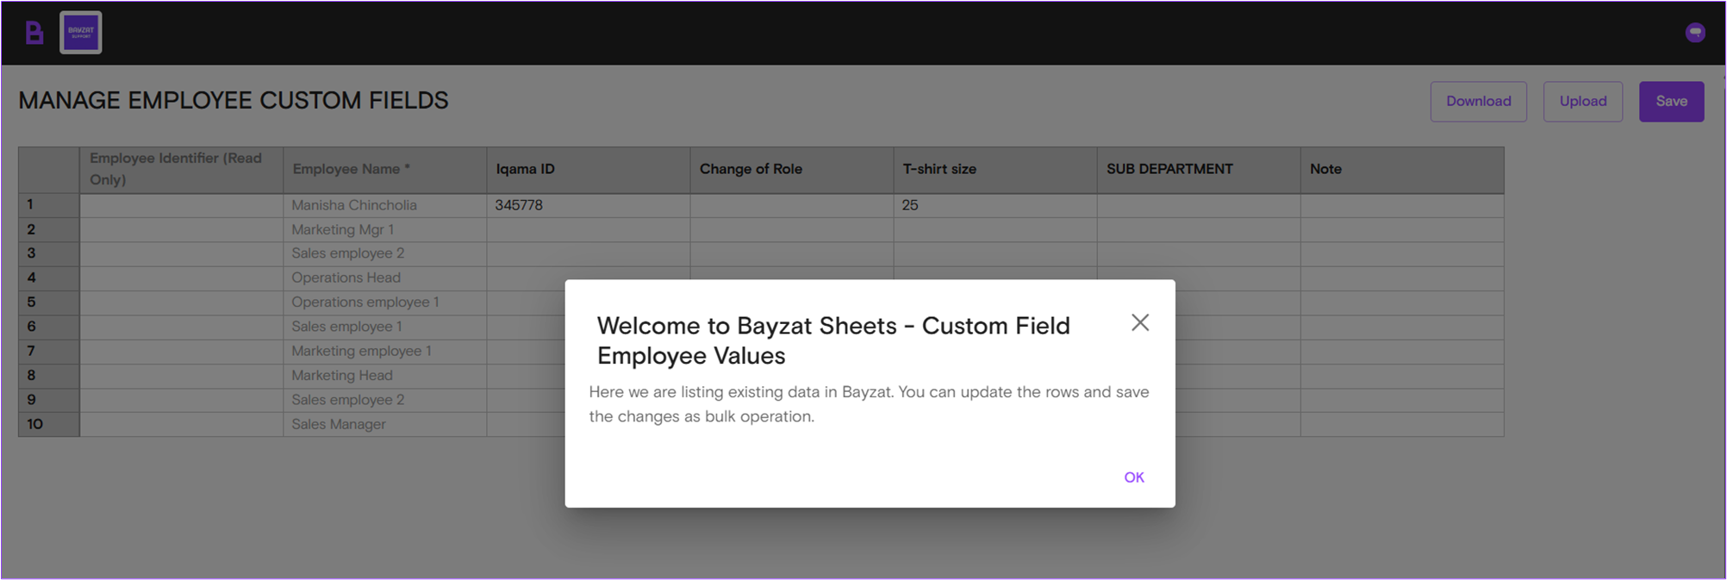Select row header number 6

[49, 327]
